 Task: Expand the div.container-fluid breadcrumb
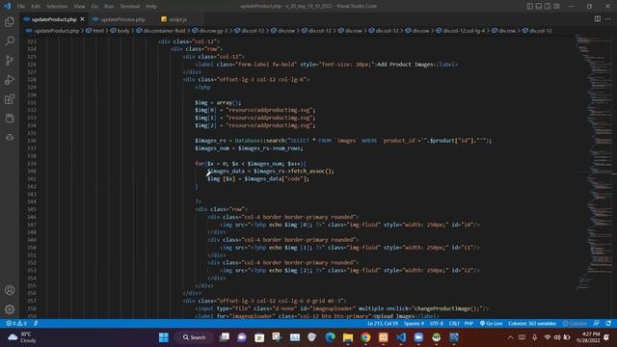(x=161, y=31)
